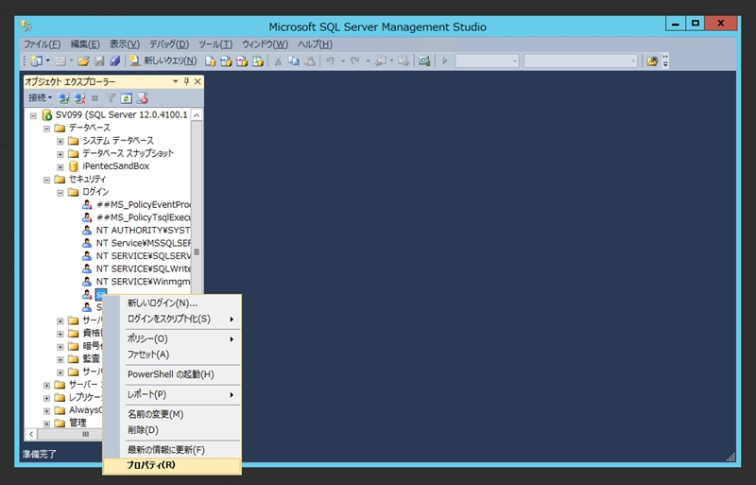Image resolution: width=756 pixels, height=485 pixels.
Task: Expand the システム データベース folder
Action: point(60,142)
